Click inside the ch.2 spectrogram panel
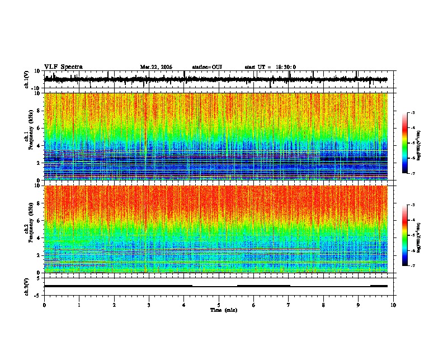 (x=215, y=229)
